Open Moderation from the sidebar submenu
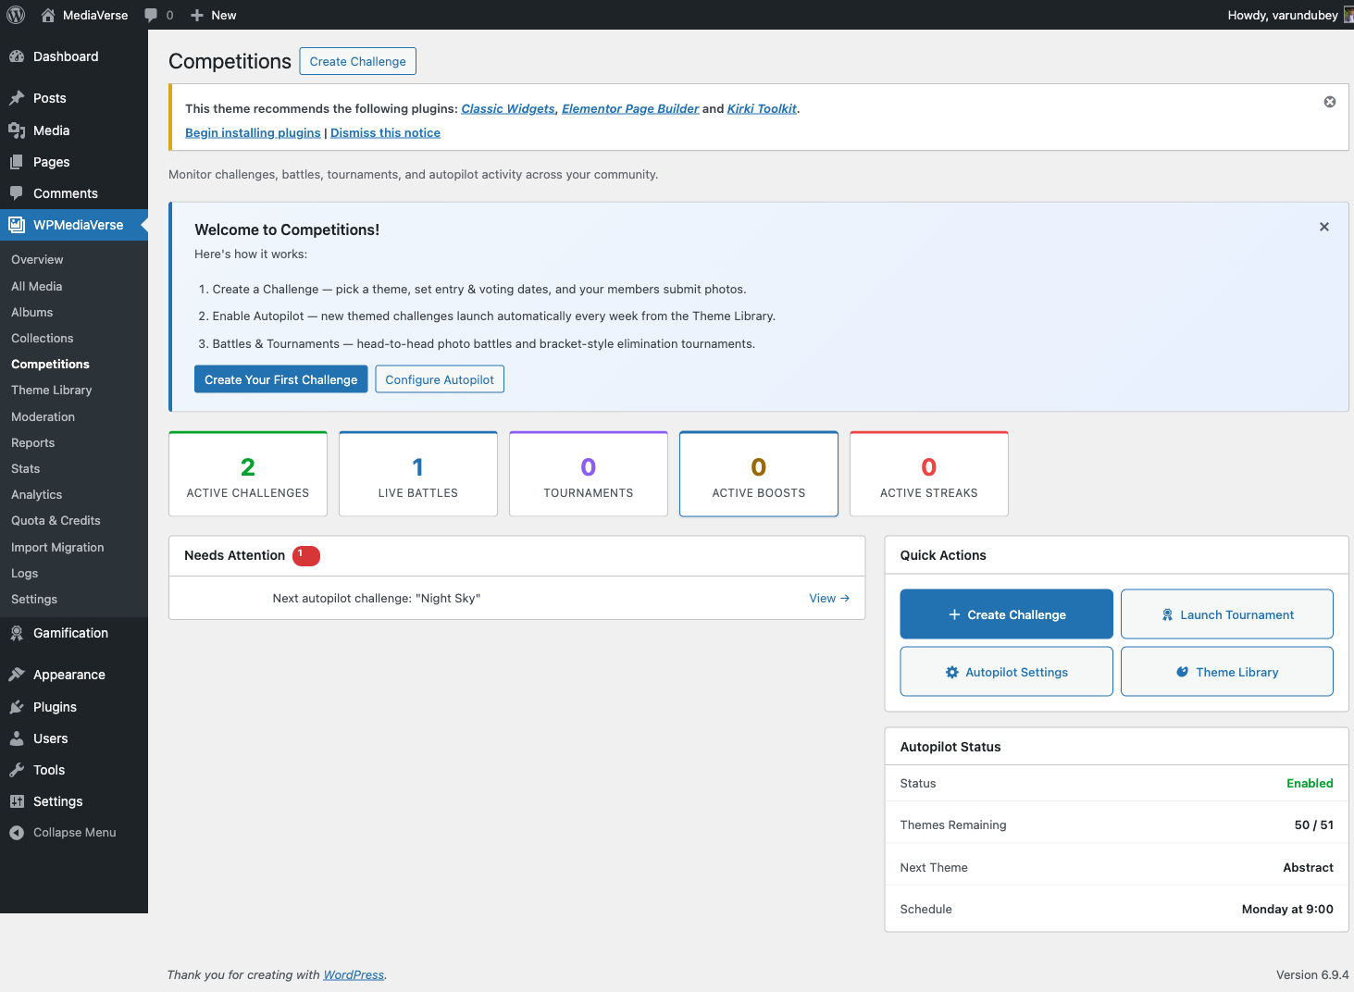This screenshot has width=1354, height=992. pyautogui.click(x=43, y=416)
